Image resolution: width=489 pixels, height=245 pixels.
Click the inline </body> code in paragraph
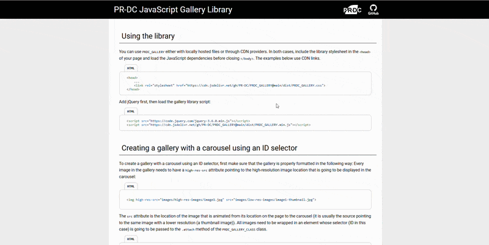click(x=248, y=59)
